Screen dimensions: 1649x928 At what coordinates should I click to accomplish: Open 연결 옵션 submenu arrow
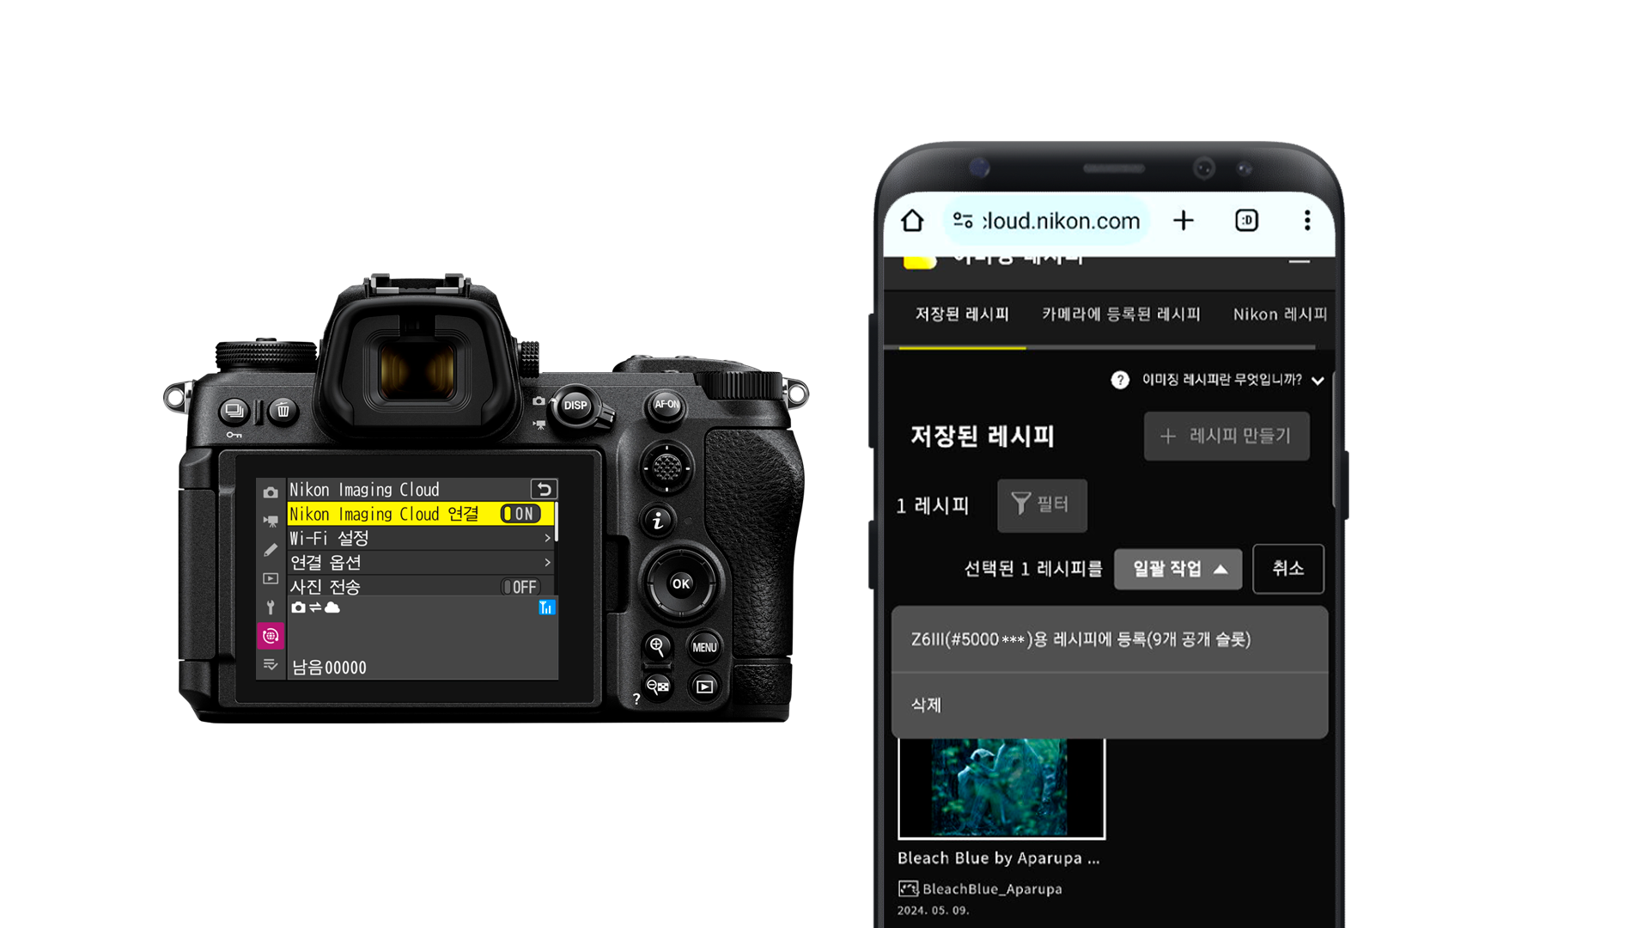click(x=547, y=562)
